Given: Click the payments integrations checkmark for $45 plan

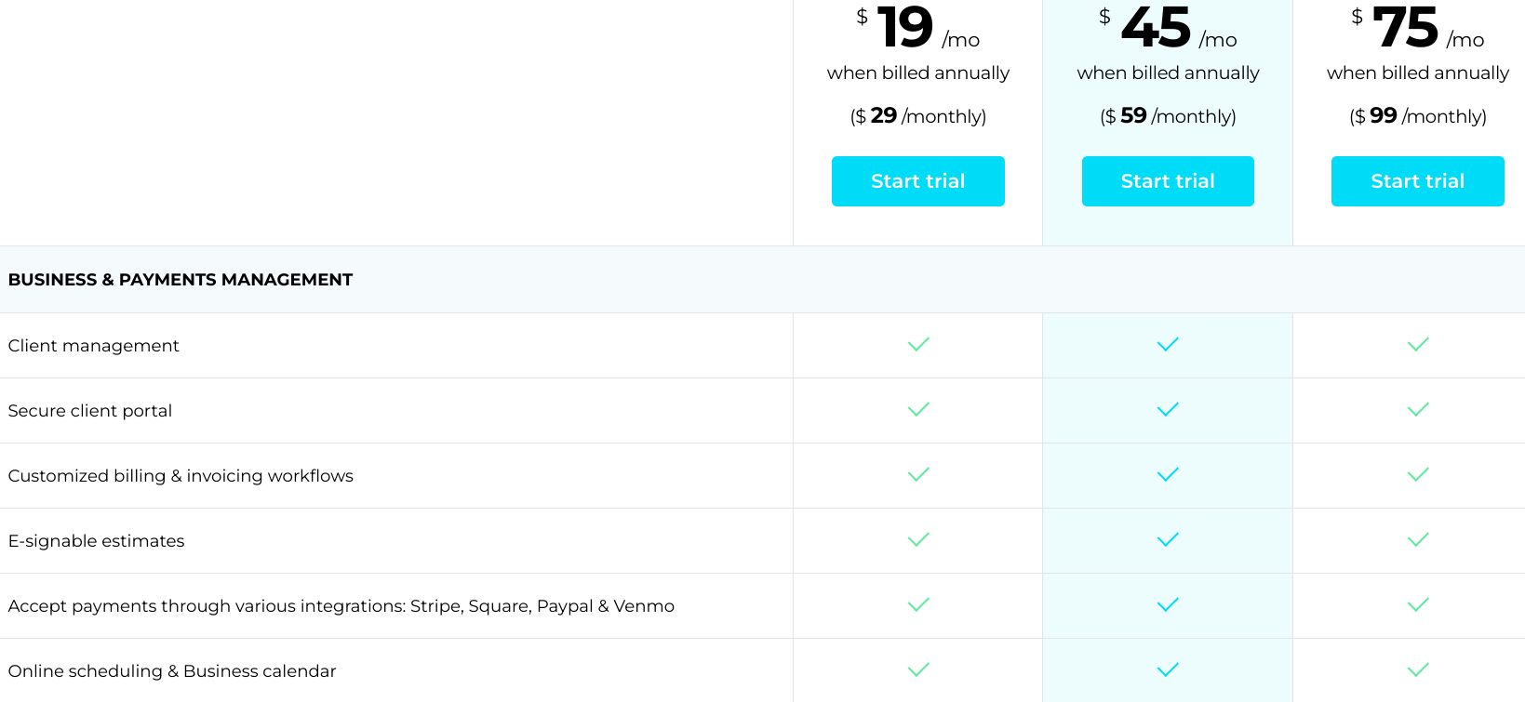Looking at the screenshot, I should tap(1167, 605).
